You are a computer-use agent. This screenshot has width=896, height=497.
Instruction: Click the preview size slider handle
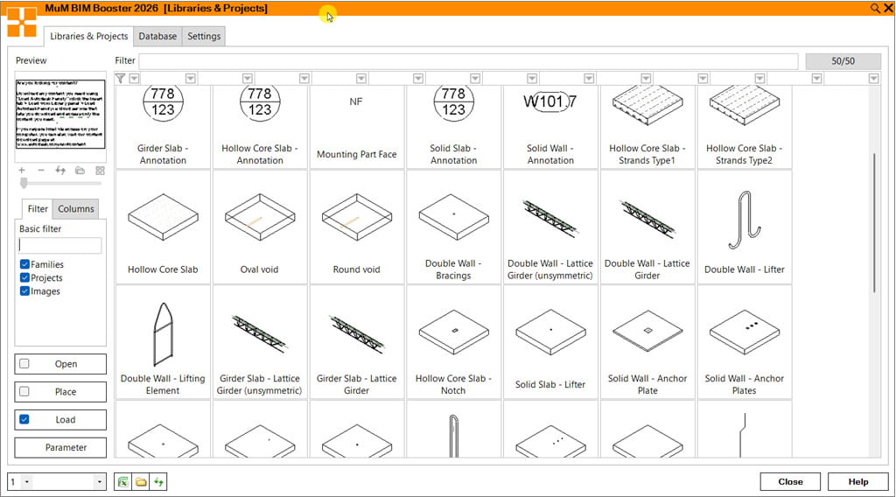(24, 183)
